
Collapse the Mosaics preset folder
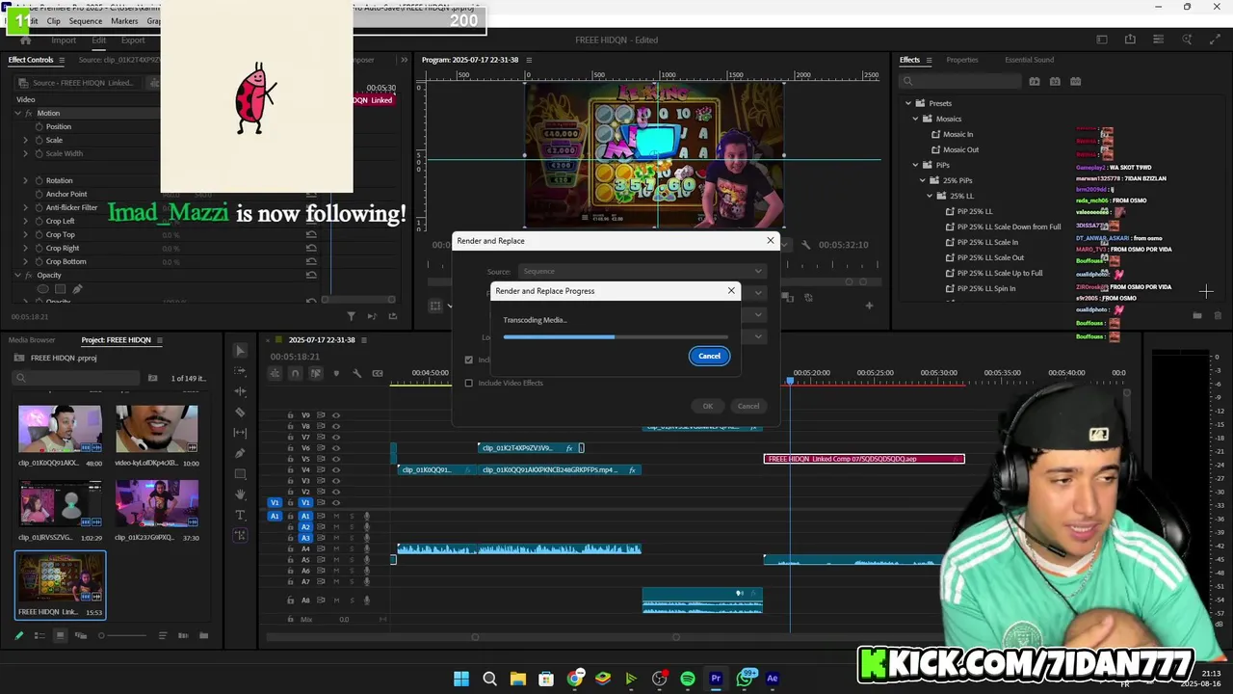tap(915, 119)
